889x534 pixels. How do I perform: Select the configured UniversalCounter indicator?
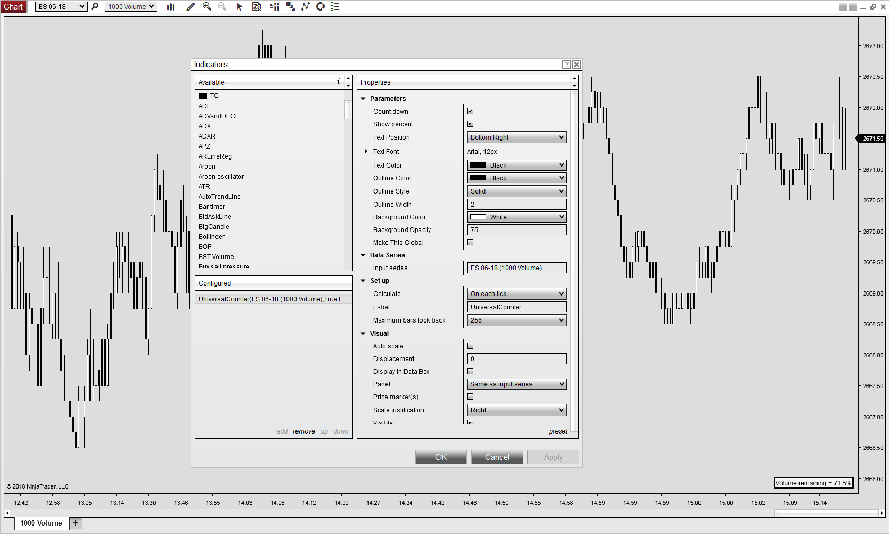[x=273, y=299]
